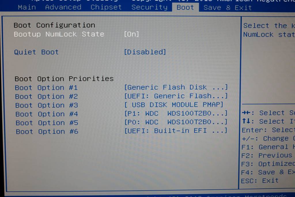The image size is (295, 197).
Task: Select the Boot Option #6 label
Action: (x=47, y=132)
